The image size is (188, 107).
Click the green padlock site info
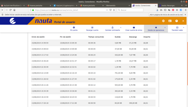point(33,10)
